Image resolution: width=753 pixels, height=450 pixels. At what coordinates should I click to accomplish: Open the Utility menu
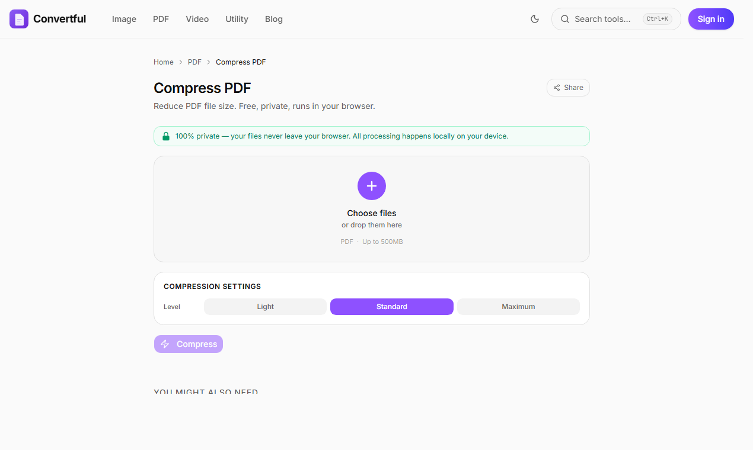(x=237, y=19)
